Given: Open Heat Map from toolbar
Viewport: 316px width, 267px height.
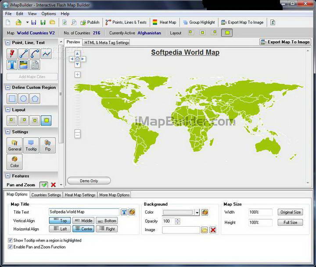Looking at the screenshot, I should pos(164,22).
